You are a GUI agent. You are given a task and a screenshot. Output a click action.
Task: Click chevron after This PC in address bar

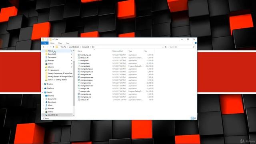pyautogui.click(x=67, y=47)
